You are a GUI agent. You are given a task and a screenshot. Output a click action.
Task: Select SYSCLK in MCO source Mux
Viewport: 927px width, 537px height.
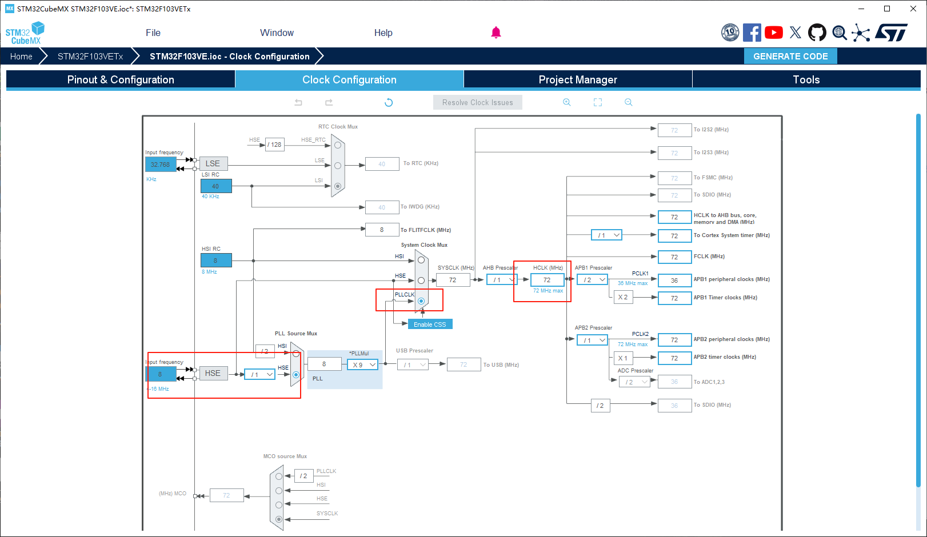click(279, 519)
